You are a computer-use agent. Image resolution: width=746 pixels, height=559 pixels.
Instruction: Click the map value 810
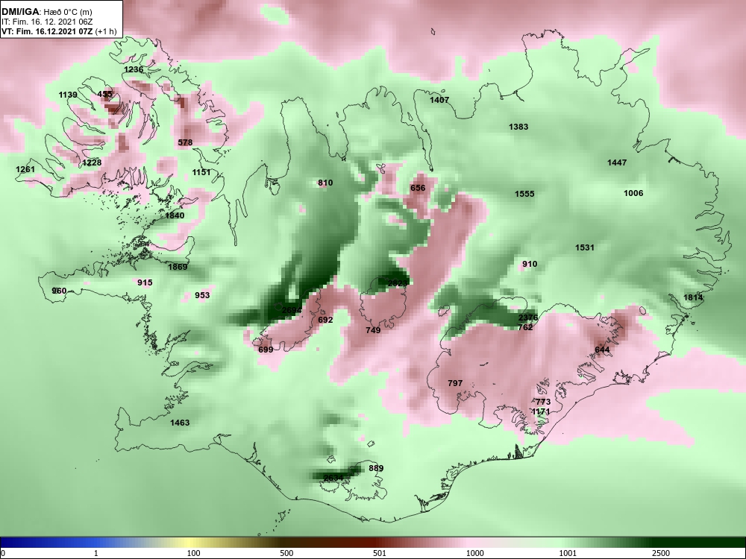325,183
